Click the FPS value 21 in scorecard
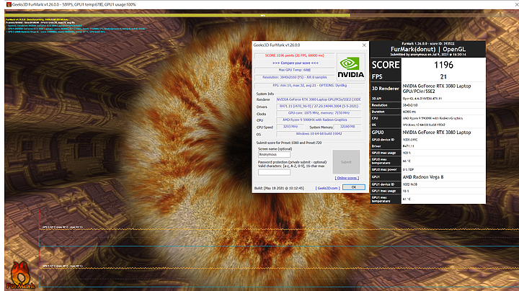 443,77
